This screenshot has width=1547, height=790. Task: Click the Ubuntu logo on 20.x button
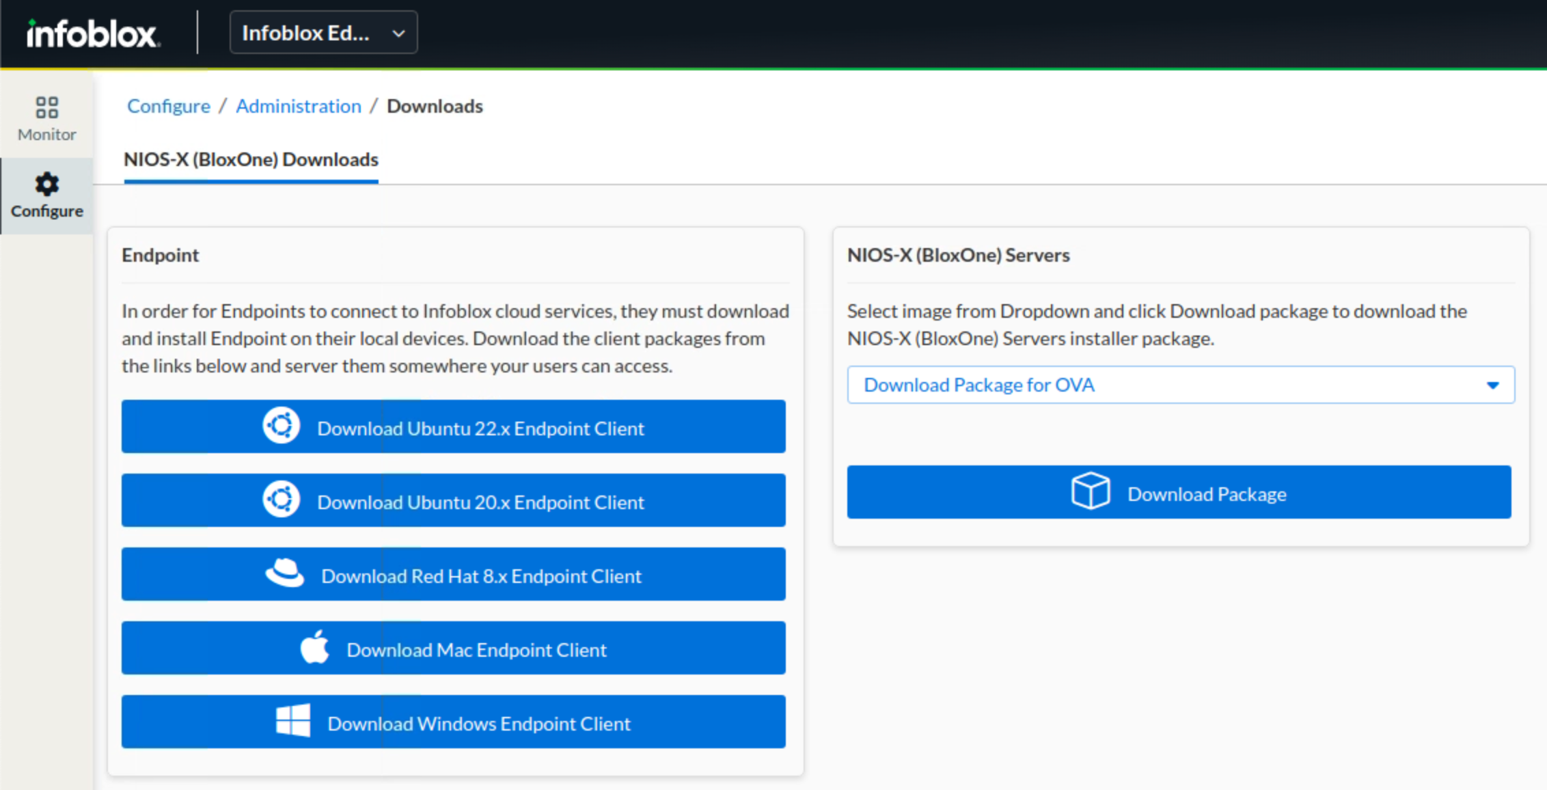click(282, 500)
